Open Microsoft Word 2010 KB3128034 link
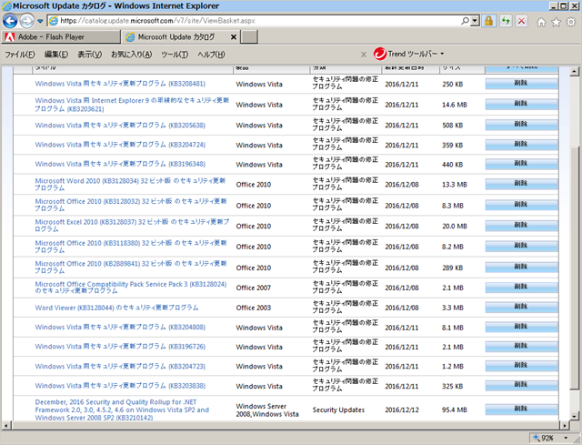The width and height of the screenshot is (582, 445). tap(130, 184)
